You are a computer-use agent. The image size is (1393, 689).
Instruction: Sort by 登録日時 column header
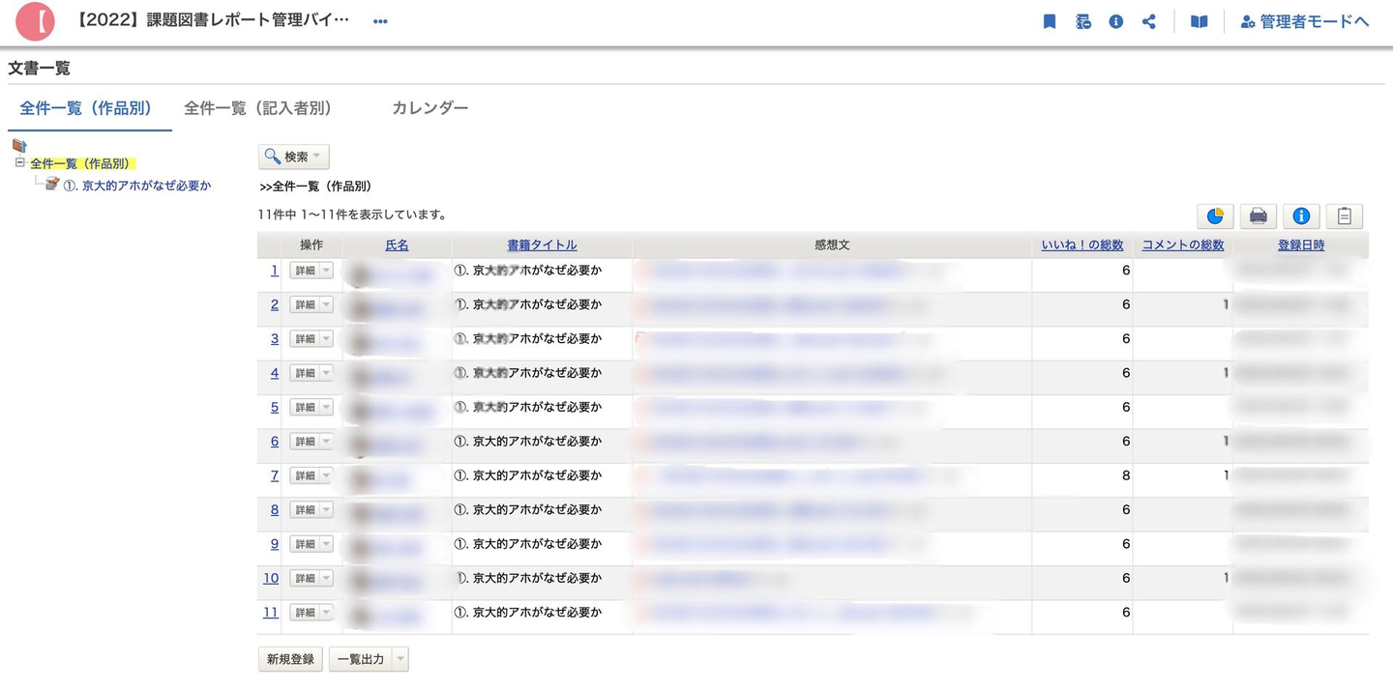tap(1301, 245)
